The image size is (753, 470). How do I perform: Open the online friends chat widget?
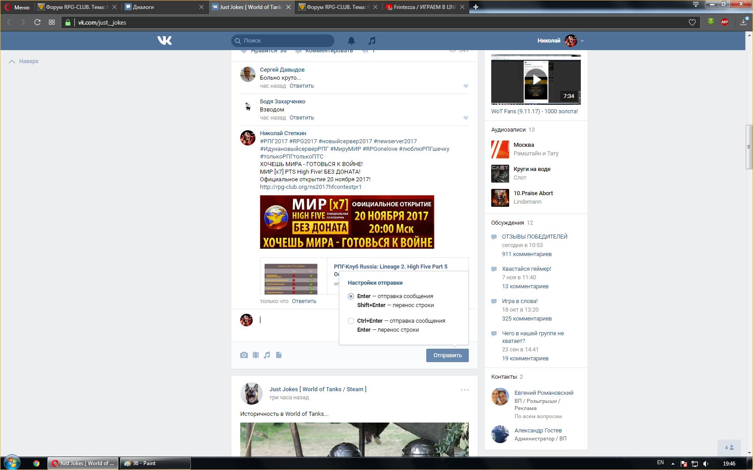tap(729, 448)
